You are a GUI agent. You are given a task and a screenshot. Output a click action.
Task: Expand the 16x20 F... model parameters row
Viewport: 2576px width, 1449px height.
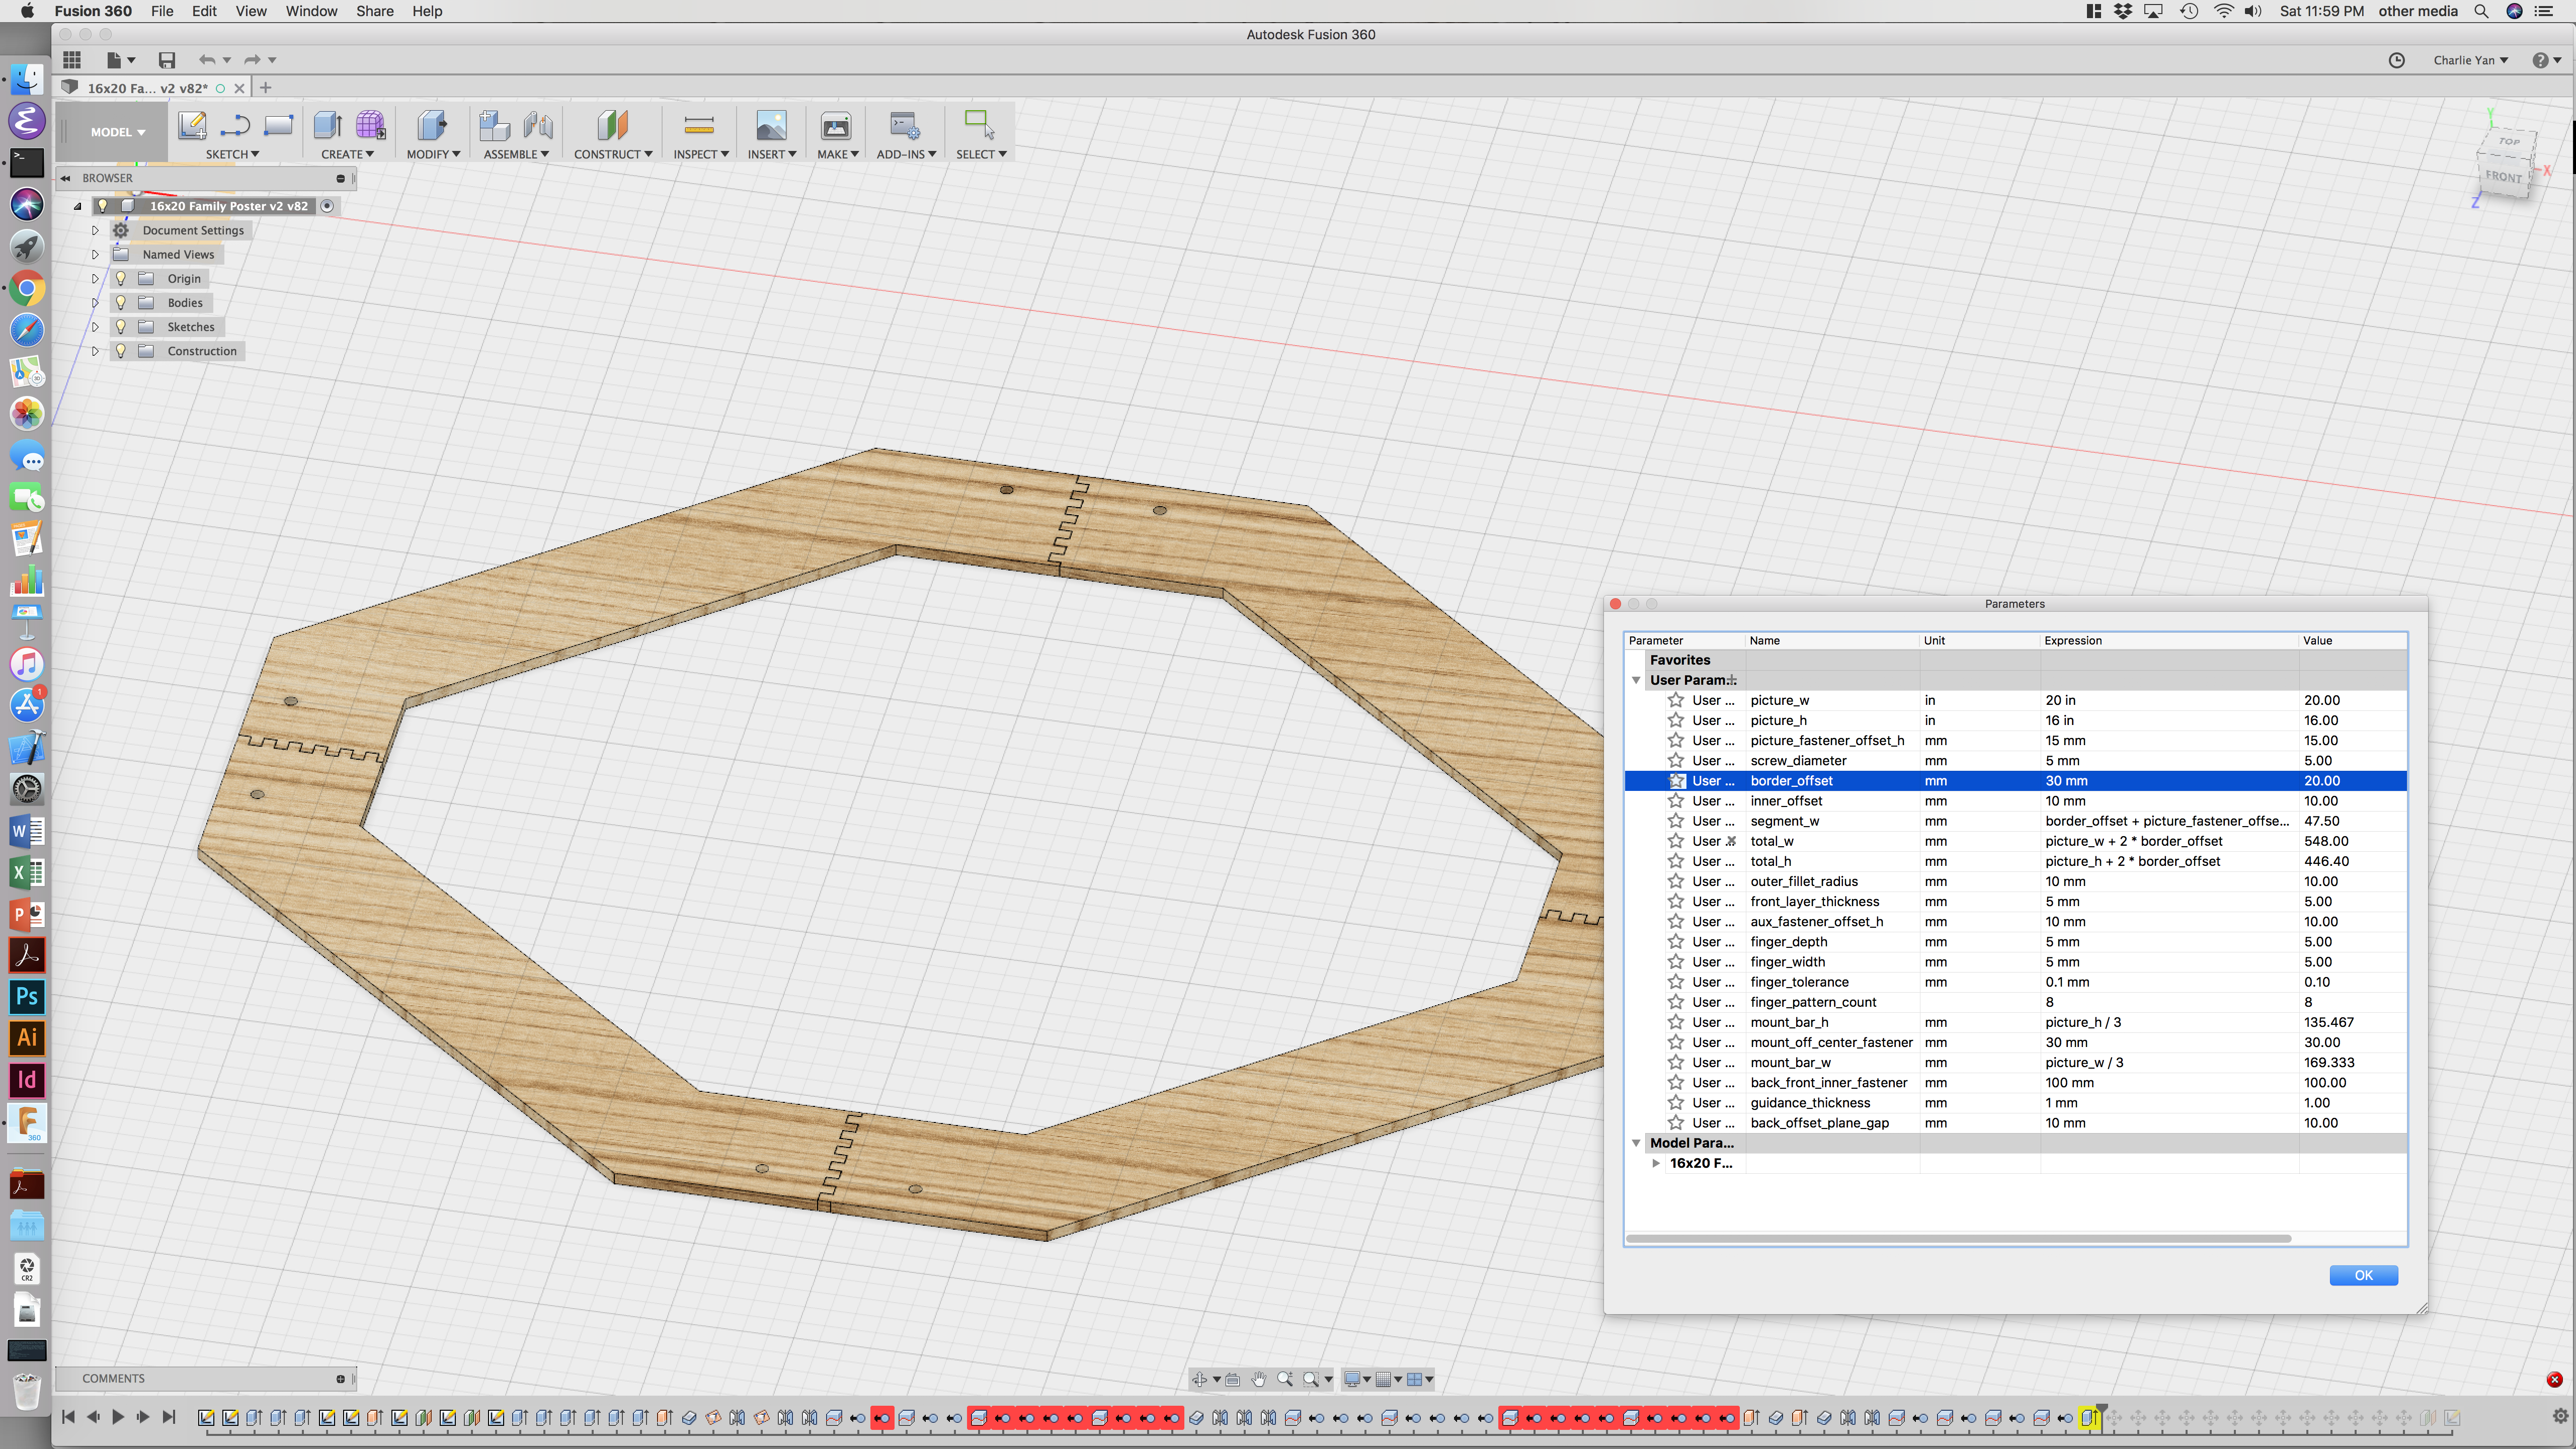(1656, 1163)
